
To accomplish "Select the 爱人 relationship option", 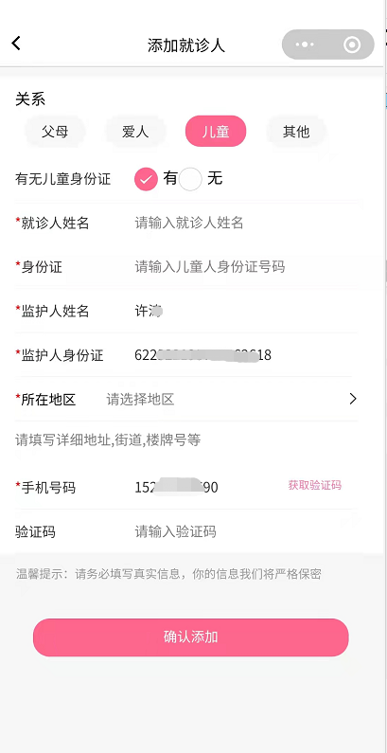I will 135,131.
